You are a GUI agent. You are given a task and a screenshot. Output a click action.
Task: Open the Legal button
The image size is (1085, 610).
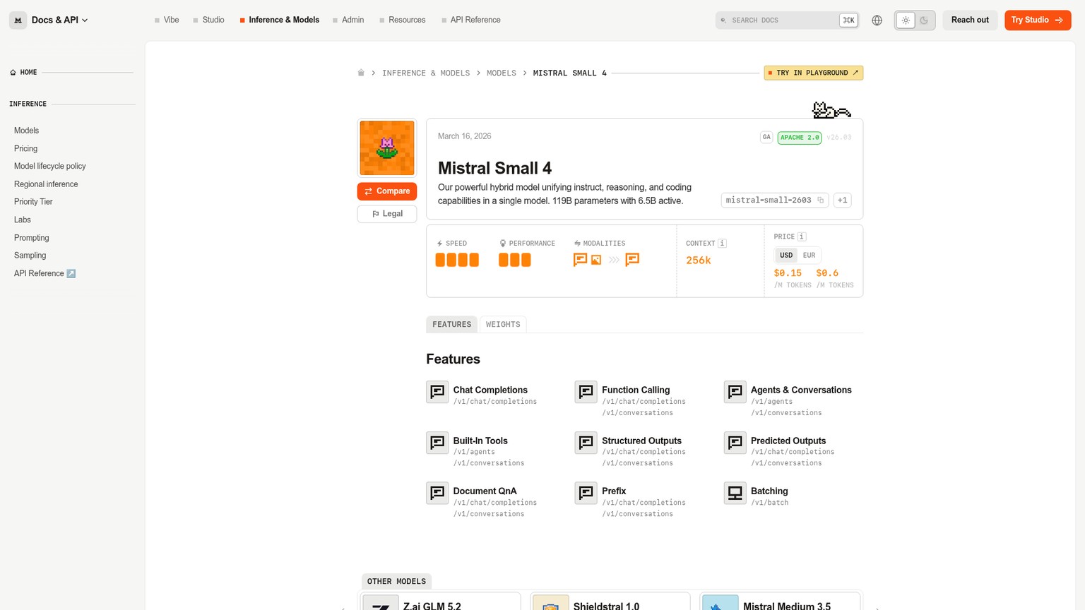(x=387, y=214)
